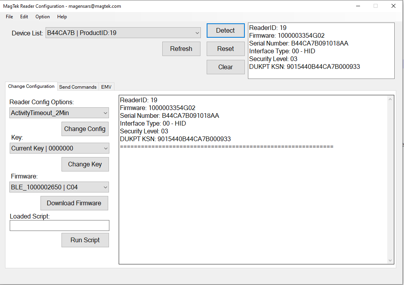This screenshot has width=404, height=285.
Task: Open the Firmware selection dropdown
Action: (x=59, y=187)
